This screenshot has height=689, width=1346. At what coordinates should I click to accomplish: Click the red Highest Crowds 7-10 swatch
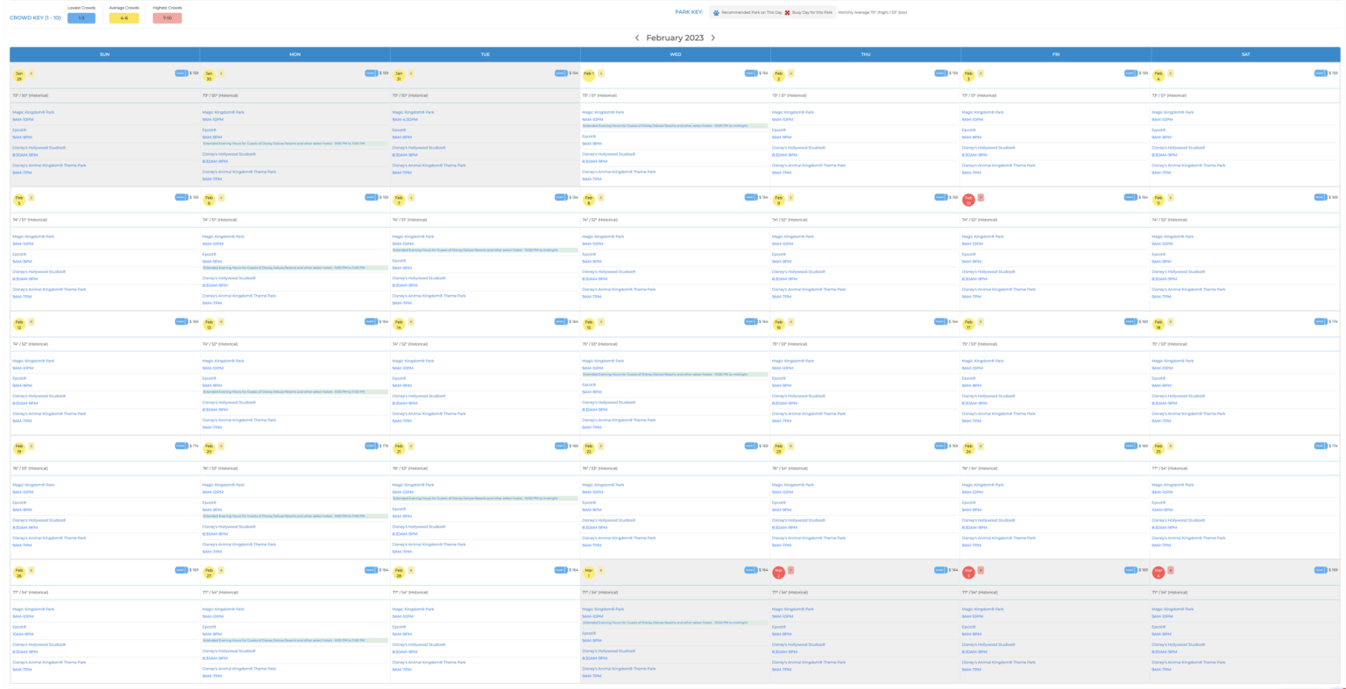(x=167, y=18)
